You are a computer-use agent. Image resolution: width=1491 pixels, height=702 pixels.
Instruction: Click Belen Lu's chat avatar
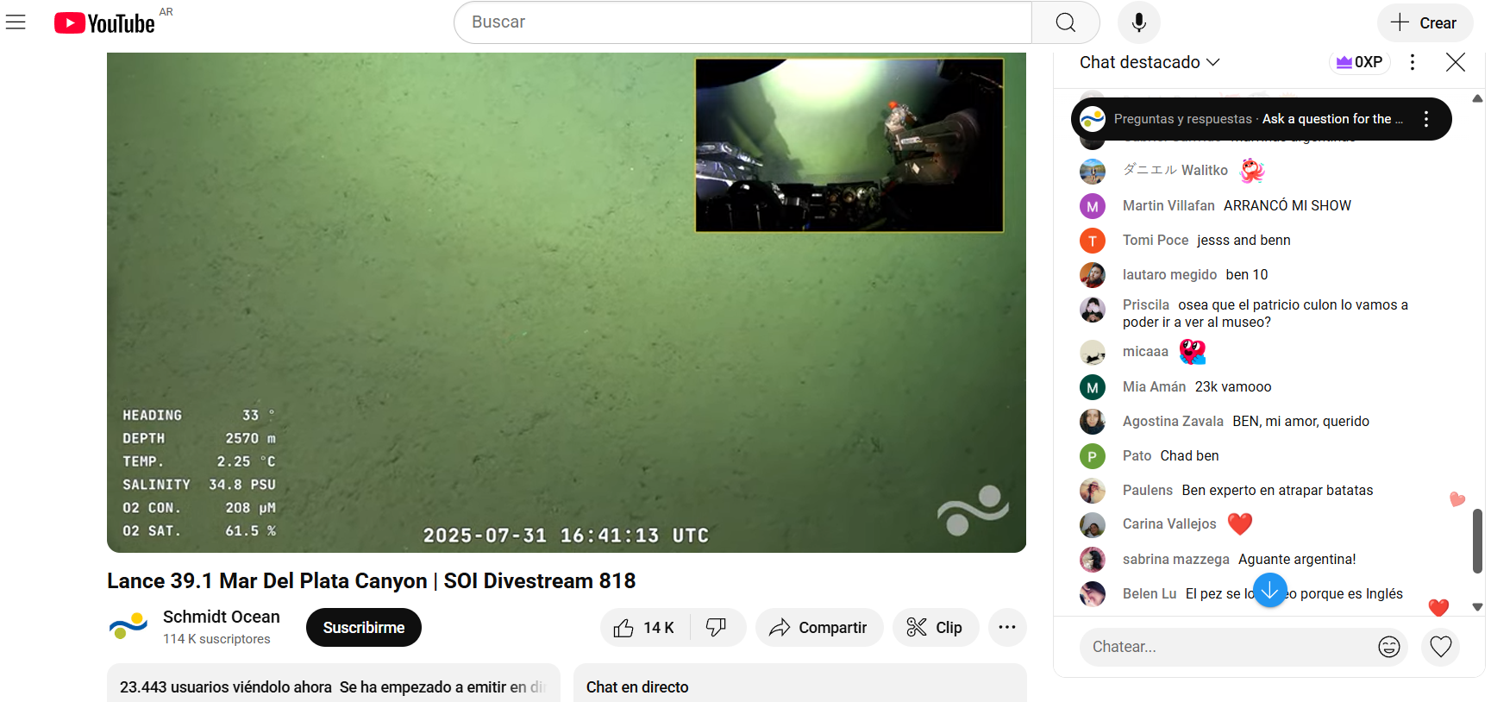point(1093,593)
